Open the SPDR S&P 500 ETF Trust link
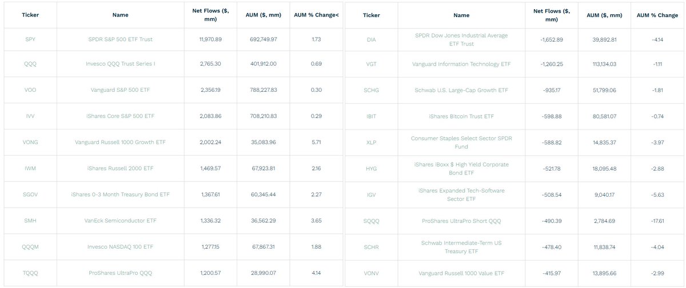This screenshot has width=686, height=288. [121, 39]
